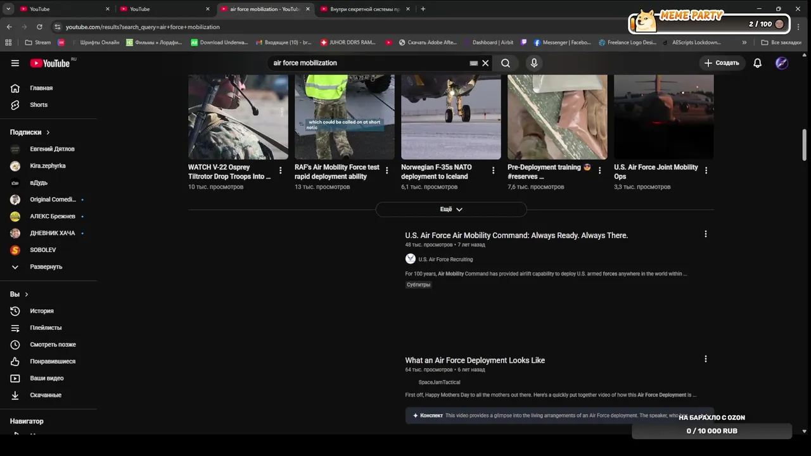The image size is (811, 456).
Task: Click the Субтитры badge
Action: 418,285
